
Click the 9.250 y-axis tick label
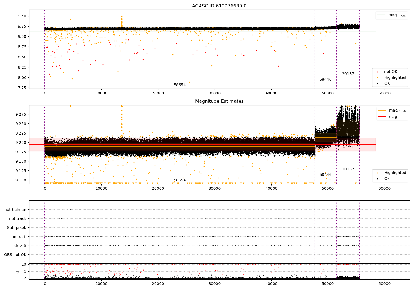click(x=20, y=124)
